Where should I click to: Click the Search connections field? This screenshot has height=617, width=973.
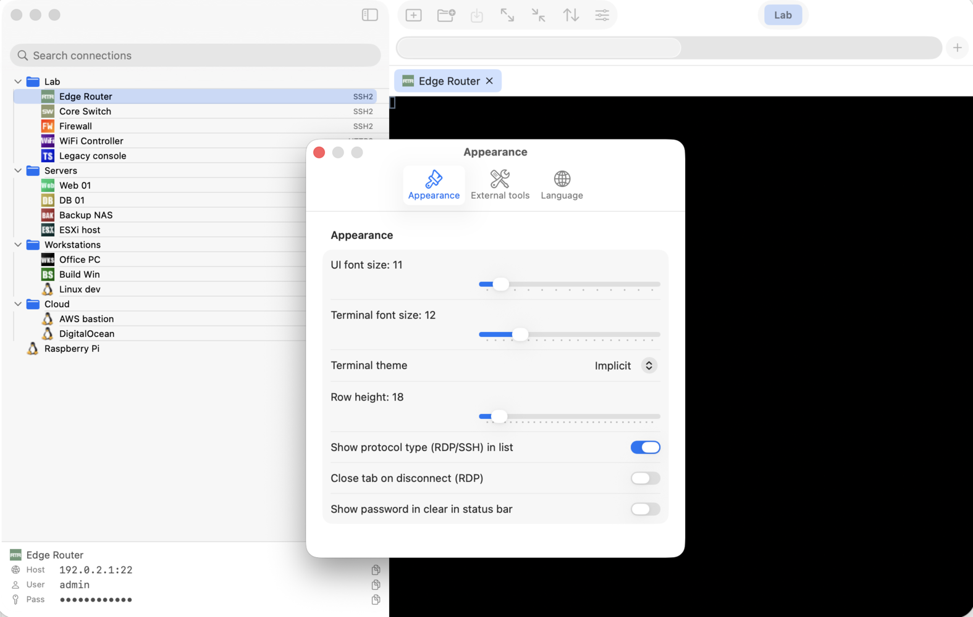pos(195,56)
